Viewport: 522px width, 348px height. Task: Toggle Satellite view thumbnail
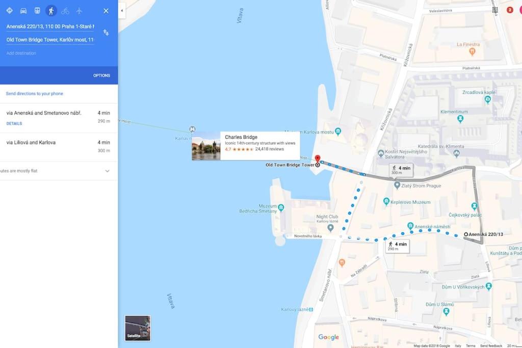pyautogui.click(x=138, y=328)
